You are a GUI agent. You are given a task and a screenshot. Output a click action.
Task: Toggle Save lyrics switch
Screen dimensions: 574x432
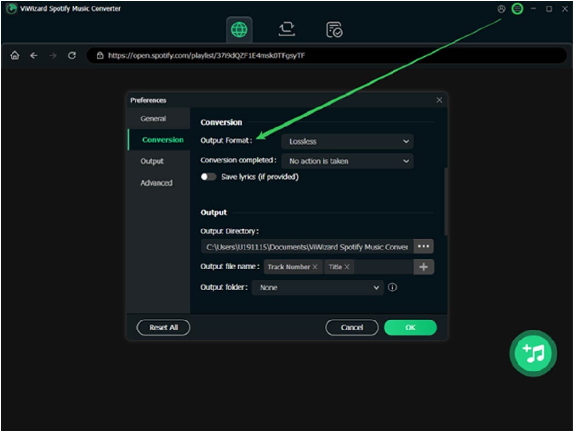tap(208, 177)
